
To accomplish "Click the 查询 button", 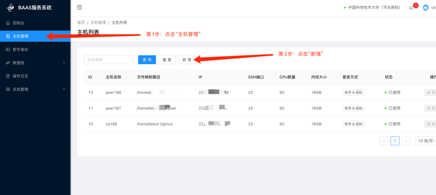I will click(147, 60).
